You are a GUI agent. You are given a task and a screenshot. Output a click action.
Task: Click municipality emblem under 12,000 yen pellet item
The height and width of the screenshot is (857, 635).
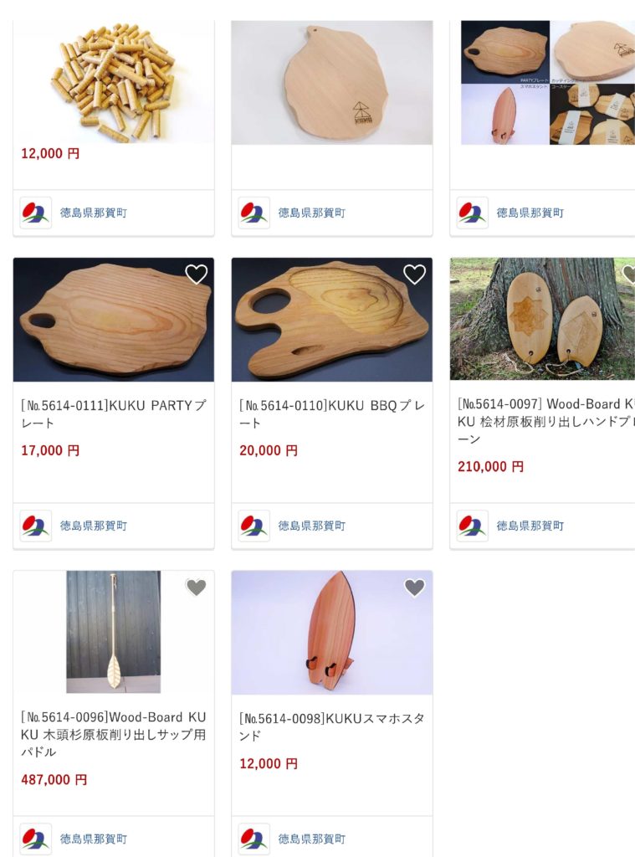[35, 213]
